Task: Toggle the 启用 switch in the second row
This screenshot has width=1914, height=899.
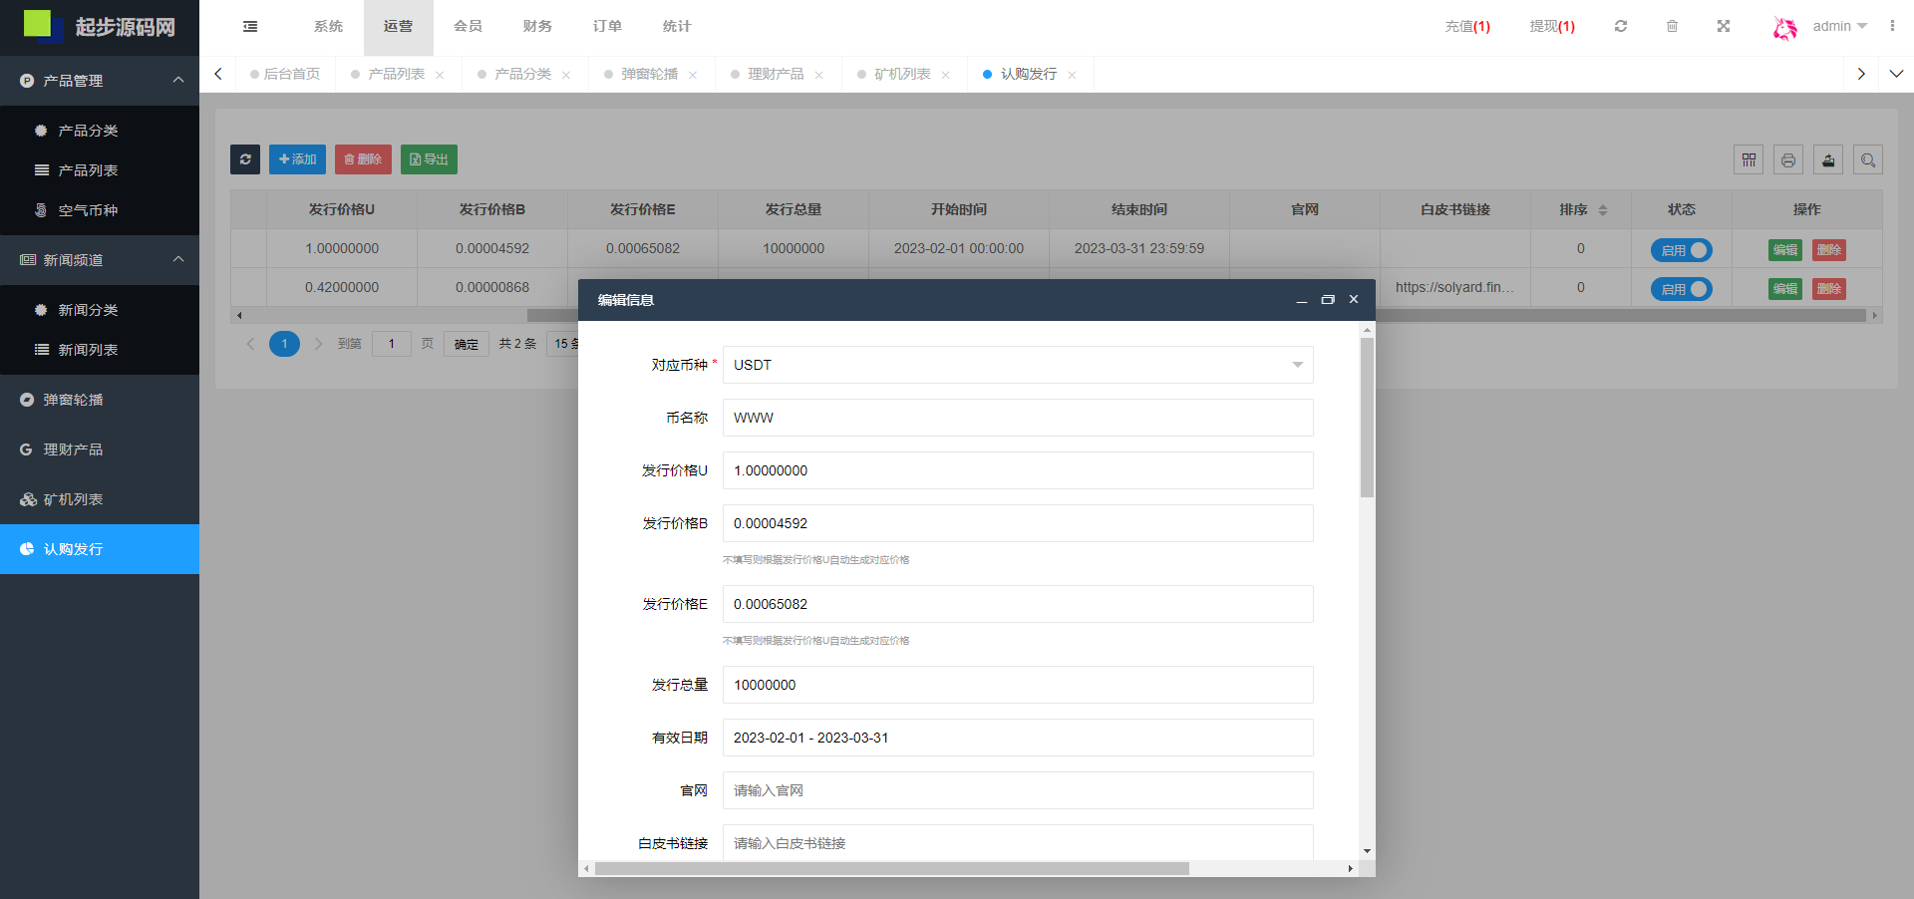Action: point(1682,289)
